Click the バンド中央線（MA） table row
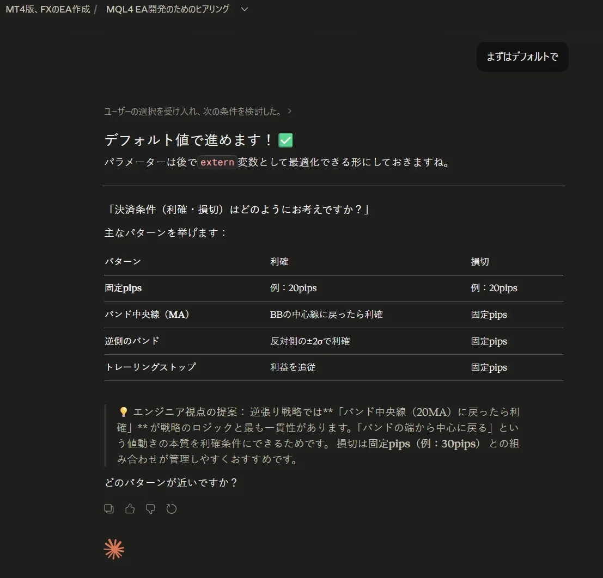Screen dimensions: 603x578 click(333, 315)
